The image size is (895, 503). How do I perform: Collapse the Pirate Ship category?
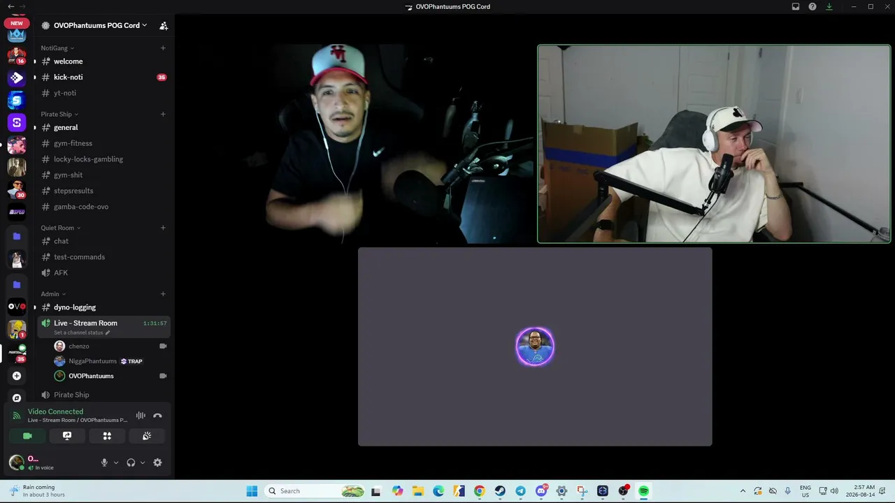click(59, 114)
